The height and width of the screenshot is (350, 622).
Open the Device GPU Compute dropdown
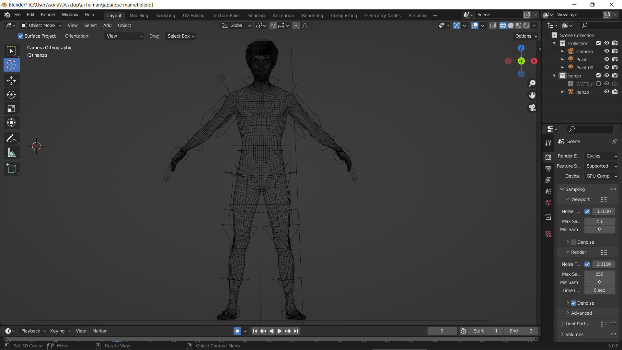[x=601, y=176]
